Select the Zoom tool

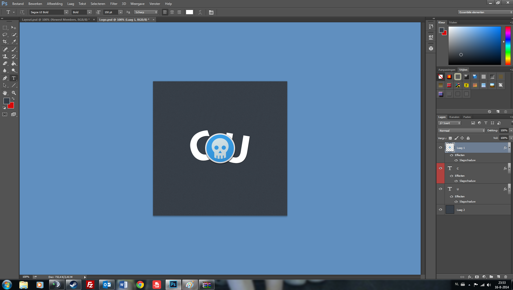point(14,93)
